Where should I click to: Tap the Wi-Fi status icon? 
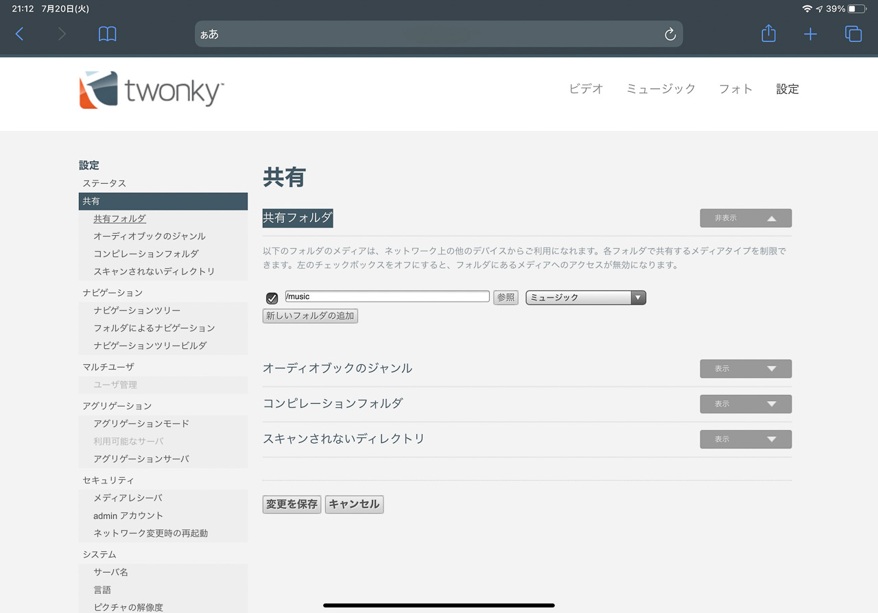[807, 9]
